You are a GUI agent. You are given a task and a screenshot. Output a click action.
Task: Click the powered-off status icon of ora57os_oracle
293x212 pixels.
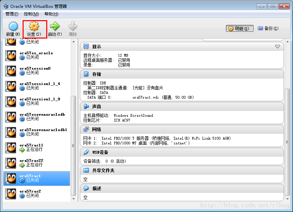point(22,58)
